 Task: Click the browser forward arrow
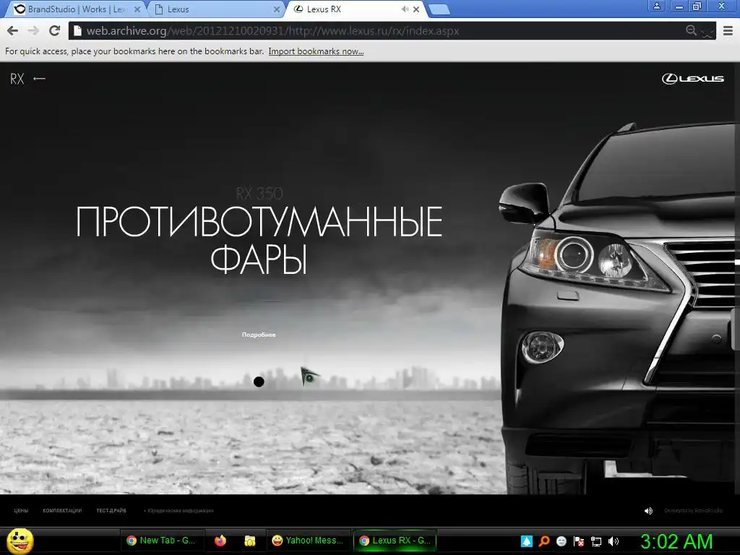click(x=33, y=31)
